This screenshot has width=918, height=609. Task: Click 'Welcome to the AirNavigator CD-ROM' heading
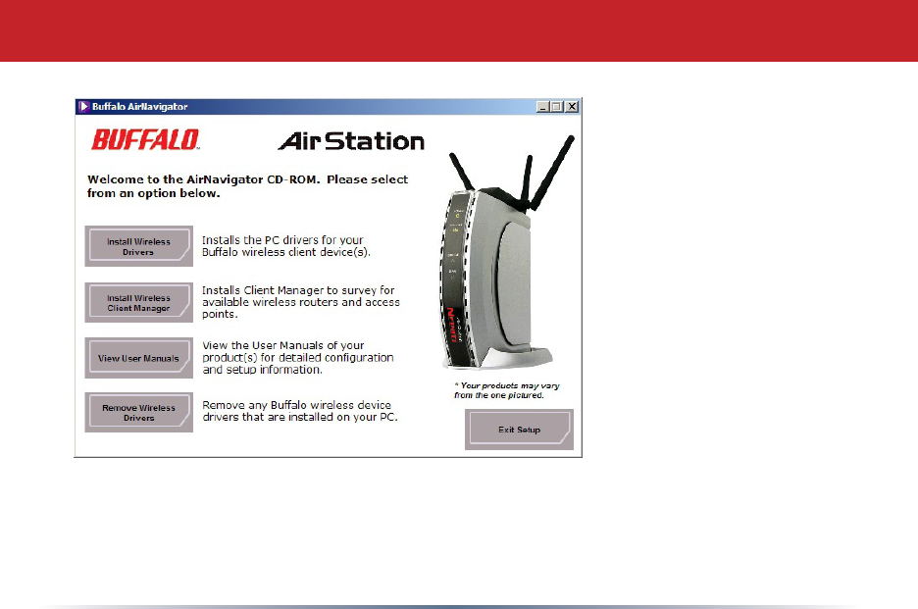[x=204, y=179]
